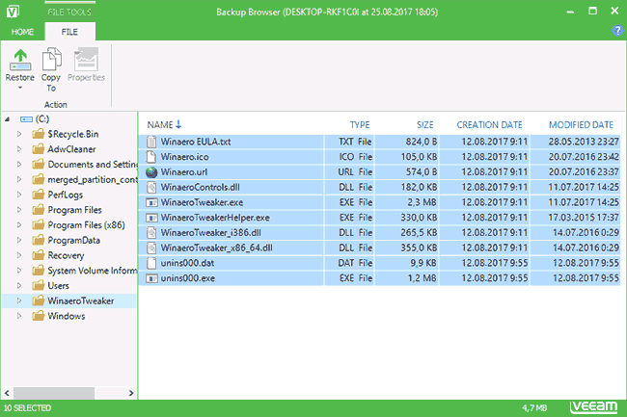Switch to the HOME tab

22,32
